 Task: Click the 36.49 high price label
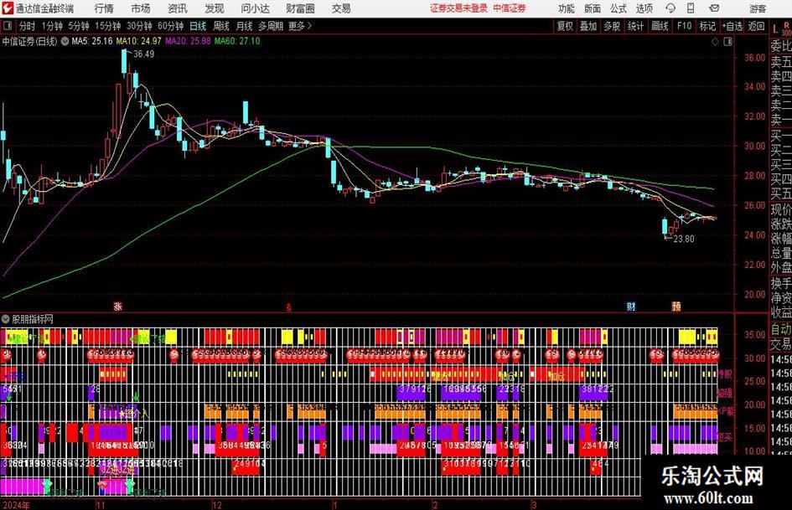click(144, 54)
